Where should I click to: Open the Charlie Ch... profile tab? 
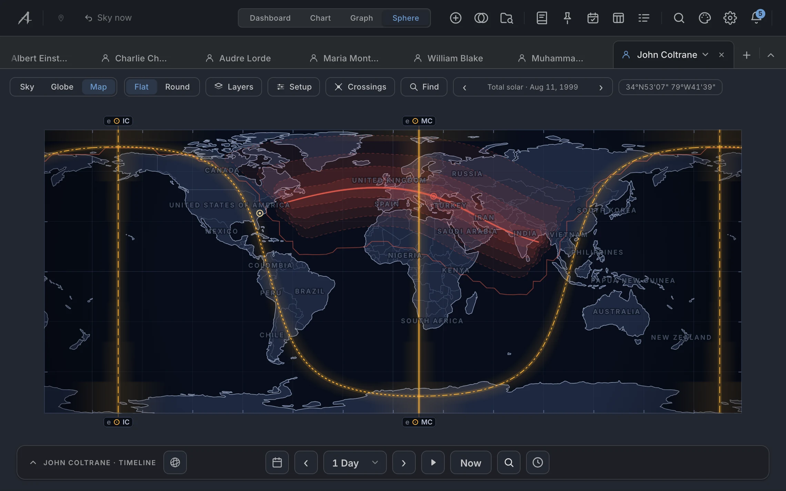pos(134,58)
